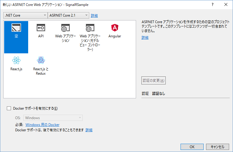Confirm with the OK button

click(192, 147)
